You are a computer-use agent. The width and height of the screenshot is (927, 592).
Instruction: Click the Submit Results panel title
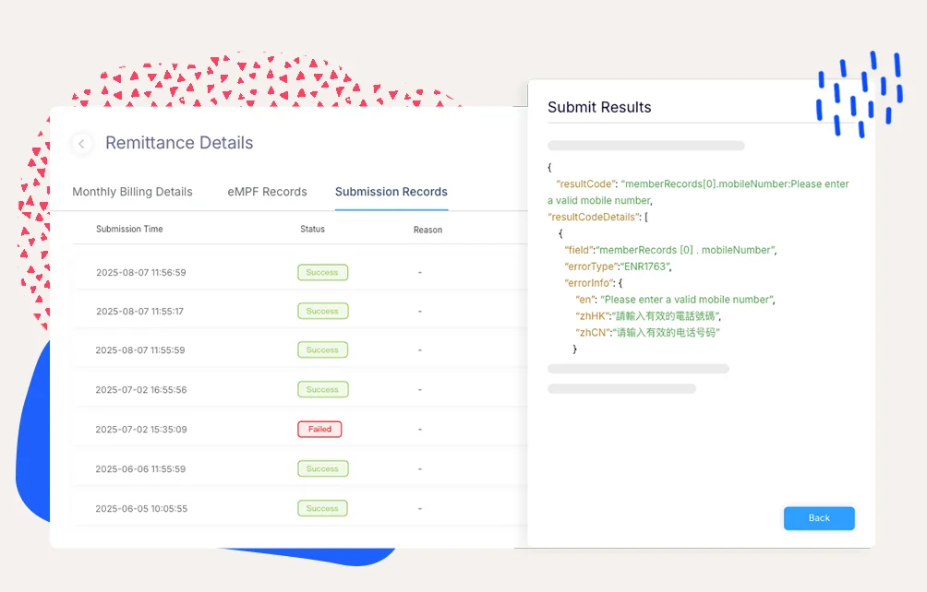tap(599, 107)
